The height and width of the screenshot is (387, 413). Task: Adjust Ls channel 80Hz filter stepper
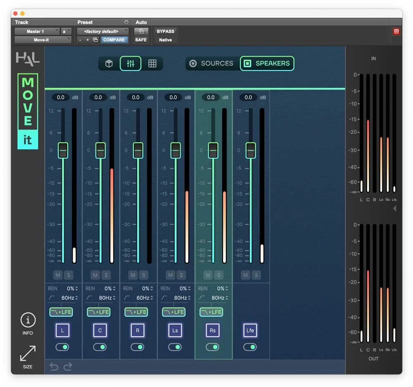coord(189,298)
